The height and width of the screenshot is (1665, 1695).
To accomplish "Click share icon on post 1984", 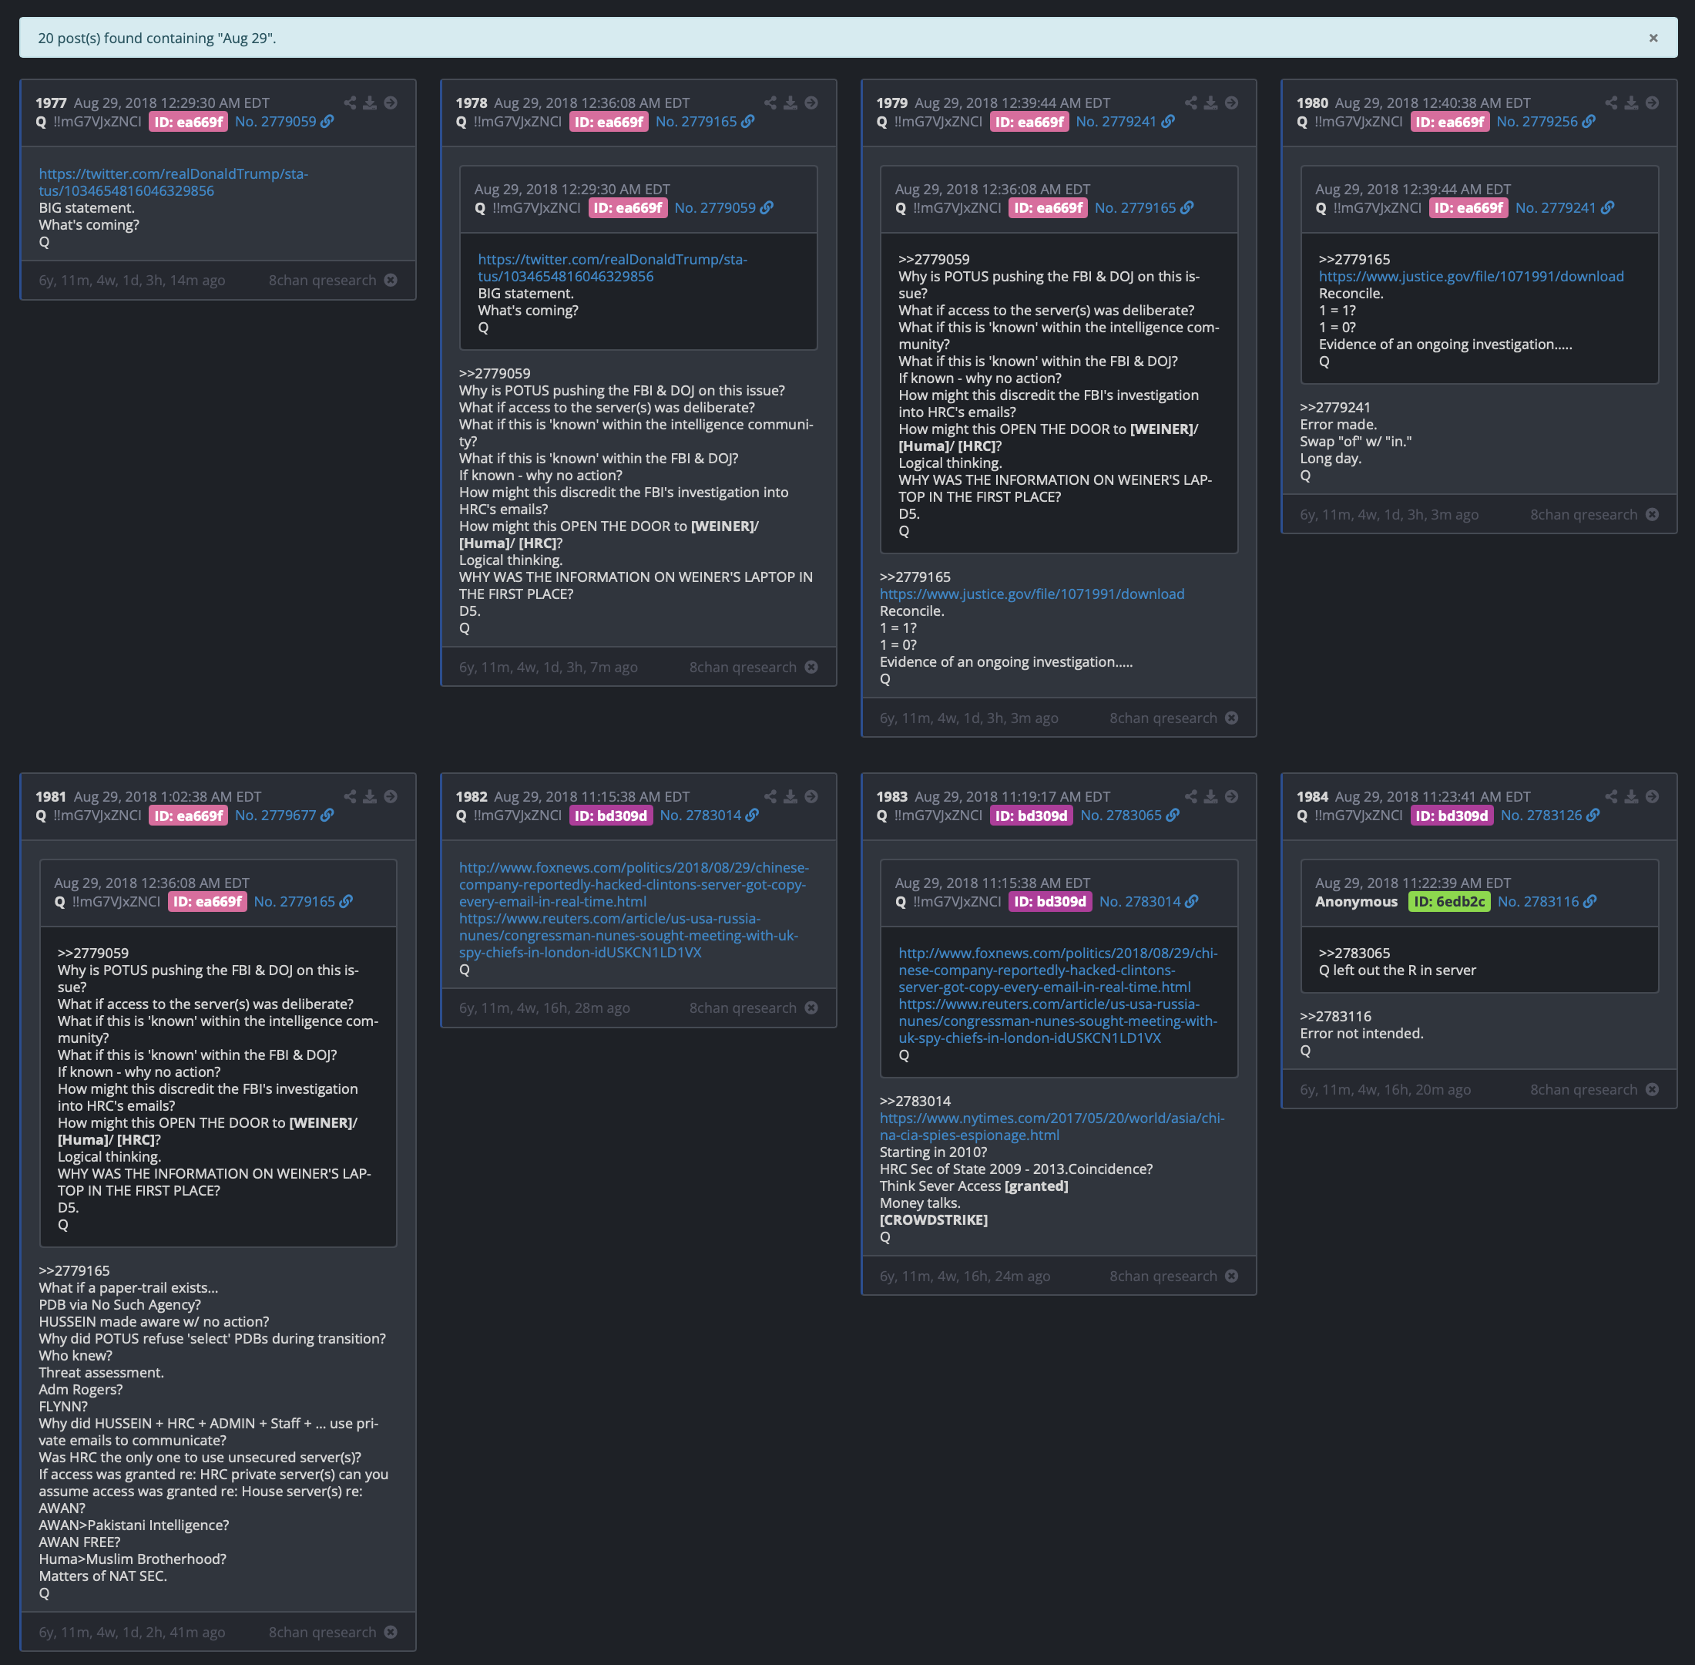I will [x=1611, y=795].
